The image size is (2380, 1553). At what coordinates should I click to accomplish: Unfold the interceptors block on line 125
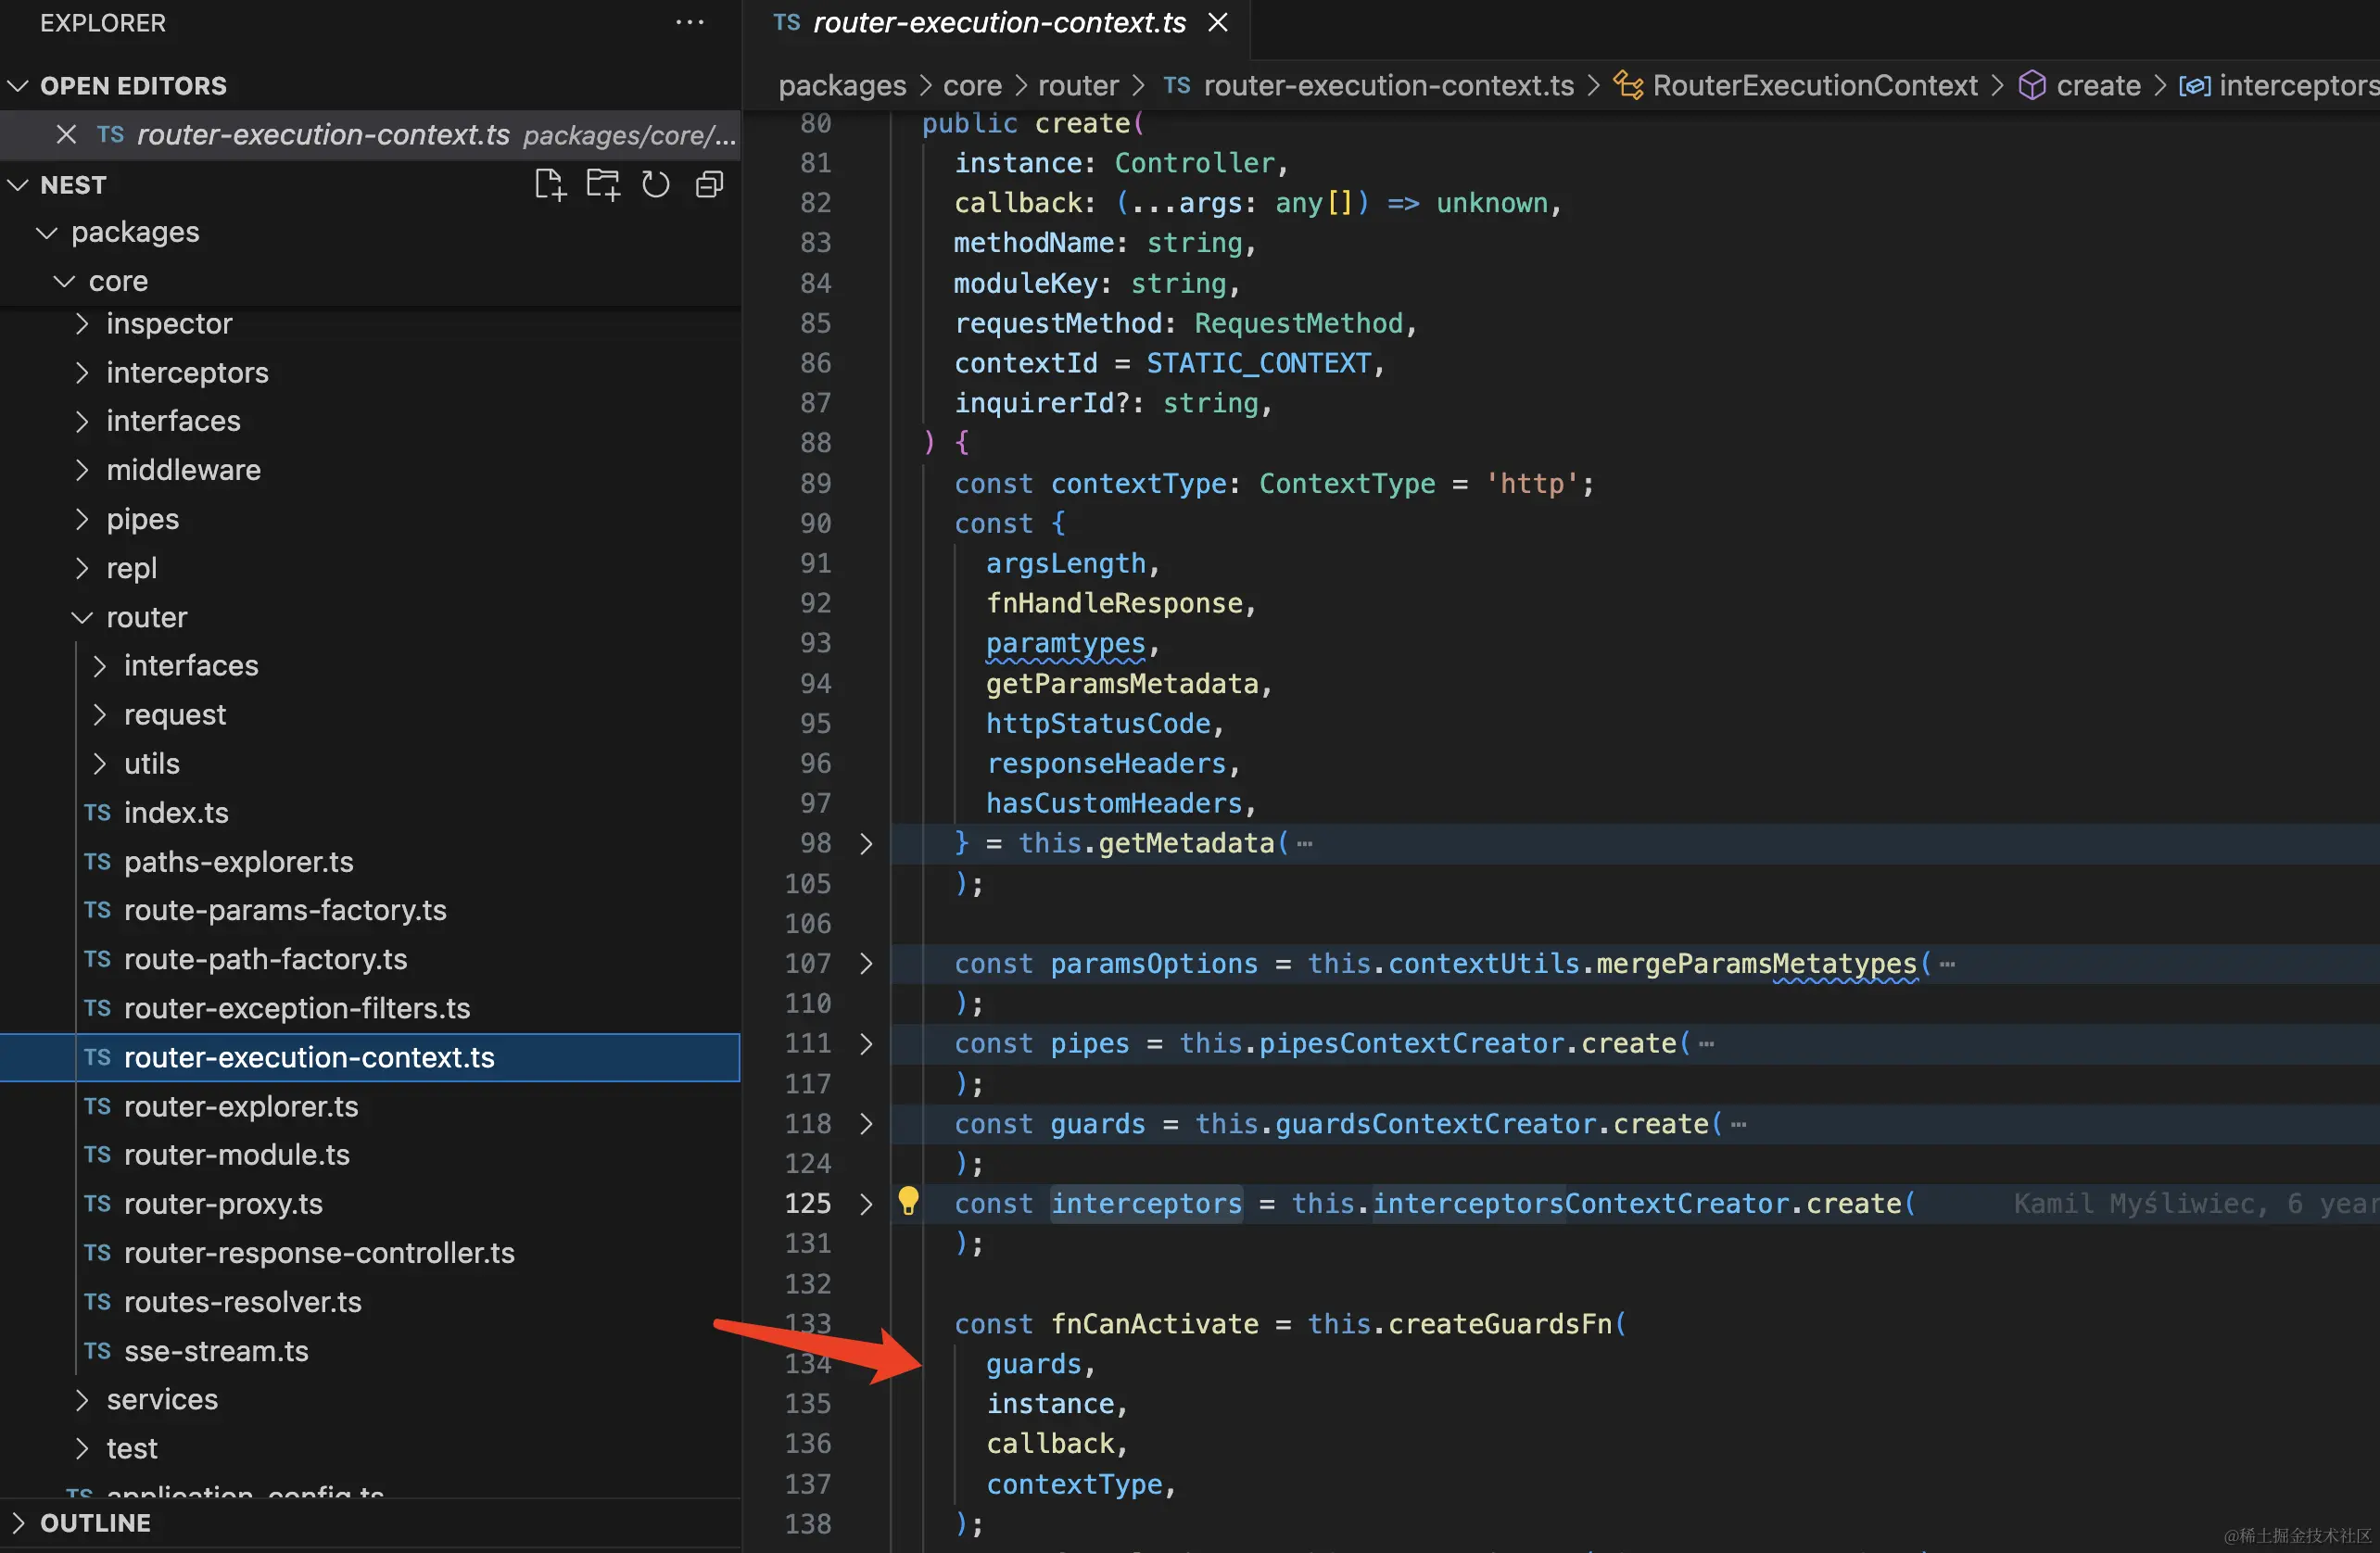[x=866, y=1203]
